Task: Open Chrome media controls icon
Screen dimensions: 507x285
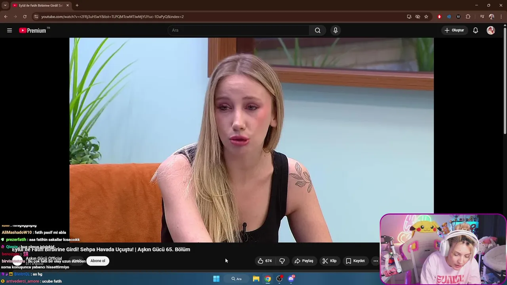Action: tap(482, 17)
